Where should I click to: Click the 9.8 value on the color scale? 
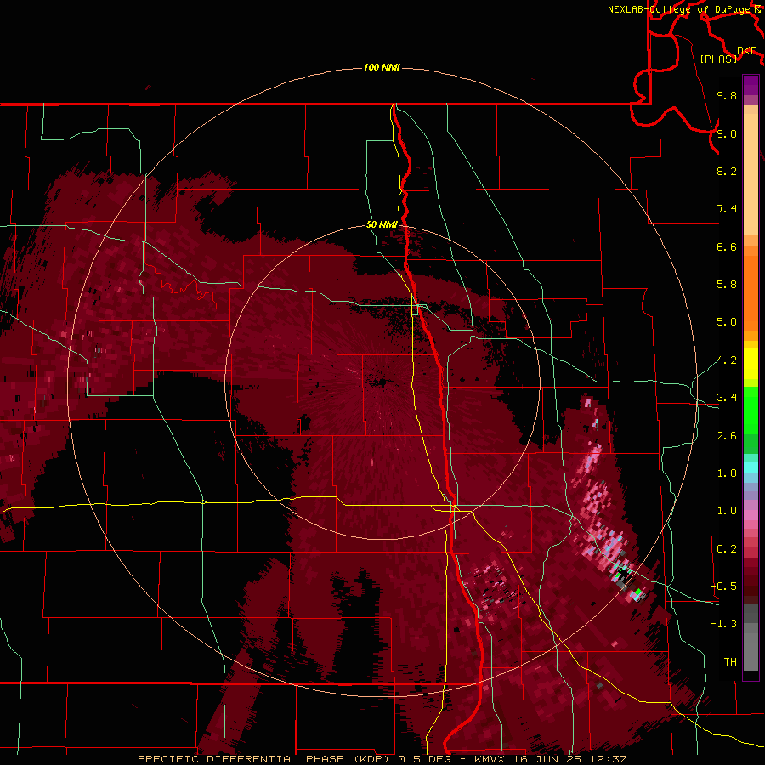[x=727, y=95]
